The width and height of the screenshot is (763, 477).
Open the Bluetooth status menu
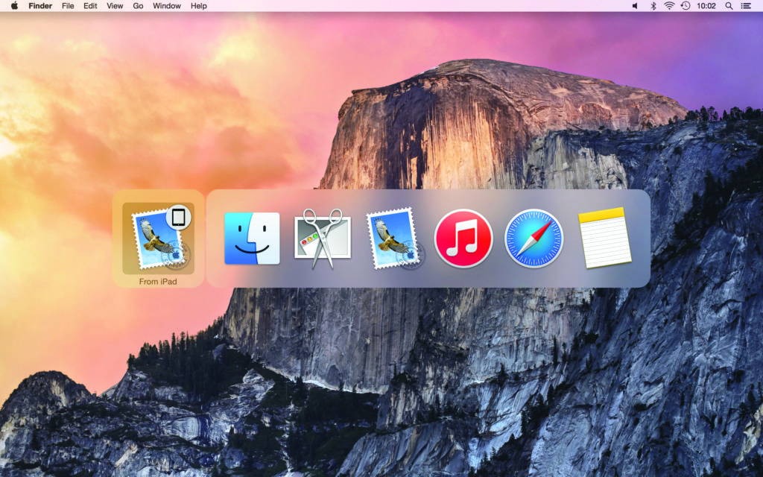(653, 6)
